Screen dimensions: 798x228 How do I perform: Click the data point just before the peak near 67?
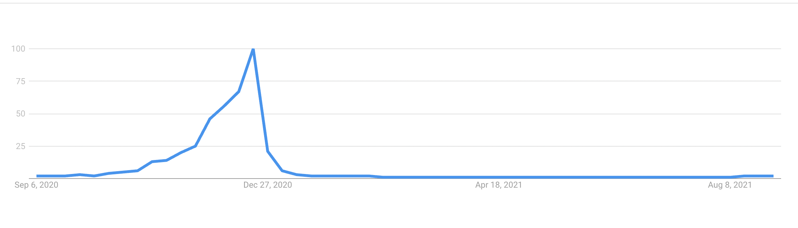239,92
